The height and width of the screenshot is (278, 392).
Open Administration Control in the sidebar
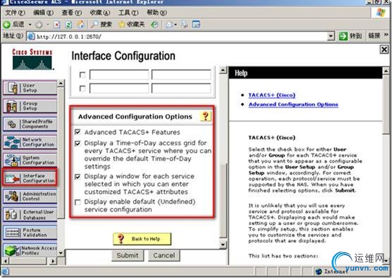(30, 196)
